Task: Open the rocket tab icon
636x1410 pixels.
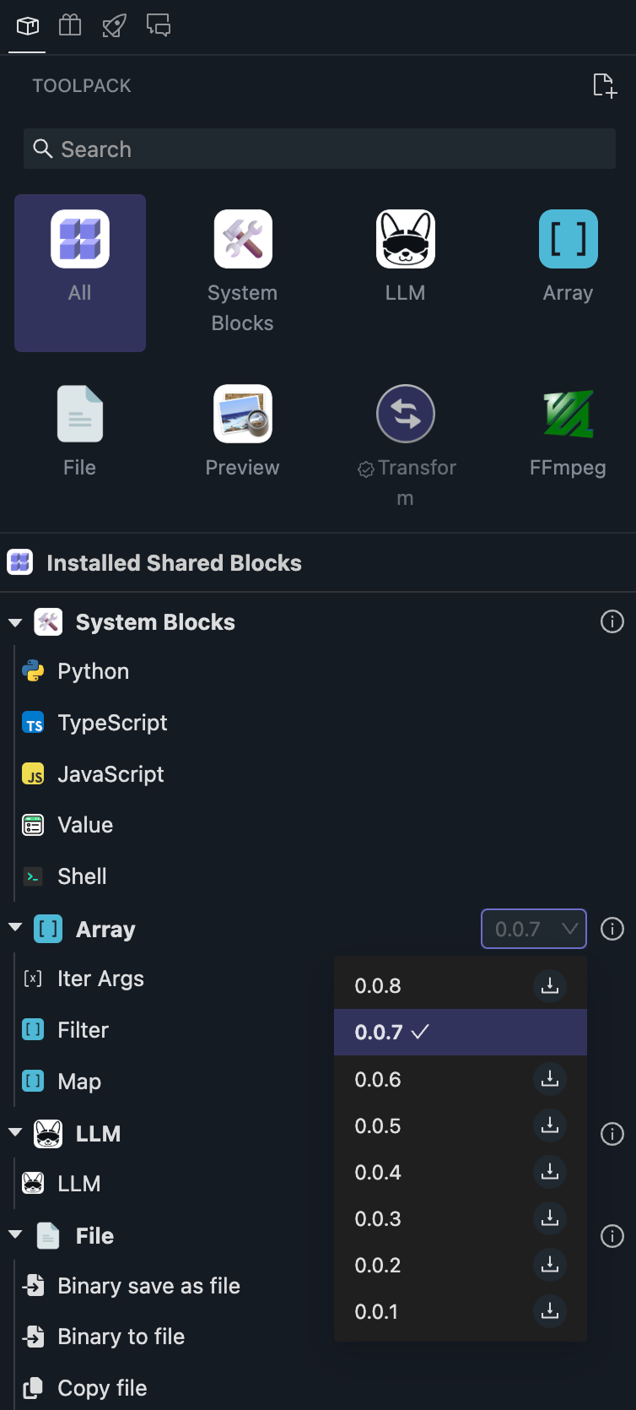Action: pos(114,25)
